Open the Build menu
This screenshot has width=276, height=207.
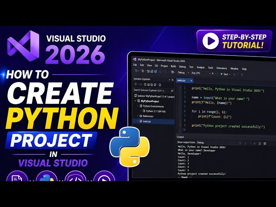[x=173, y=66]
